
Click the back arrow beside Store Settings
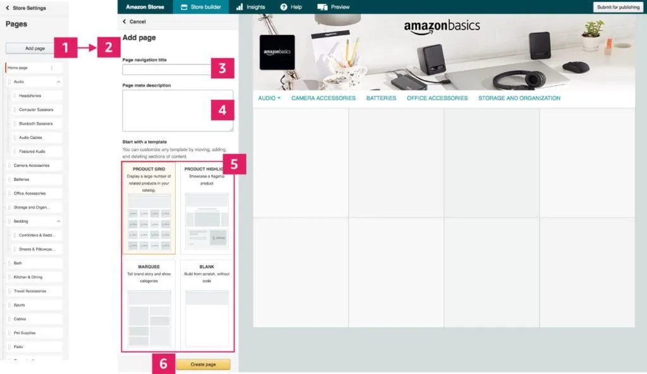click(8, 8)
